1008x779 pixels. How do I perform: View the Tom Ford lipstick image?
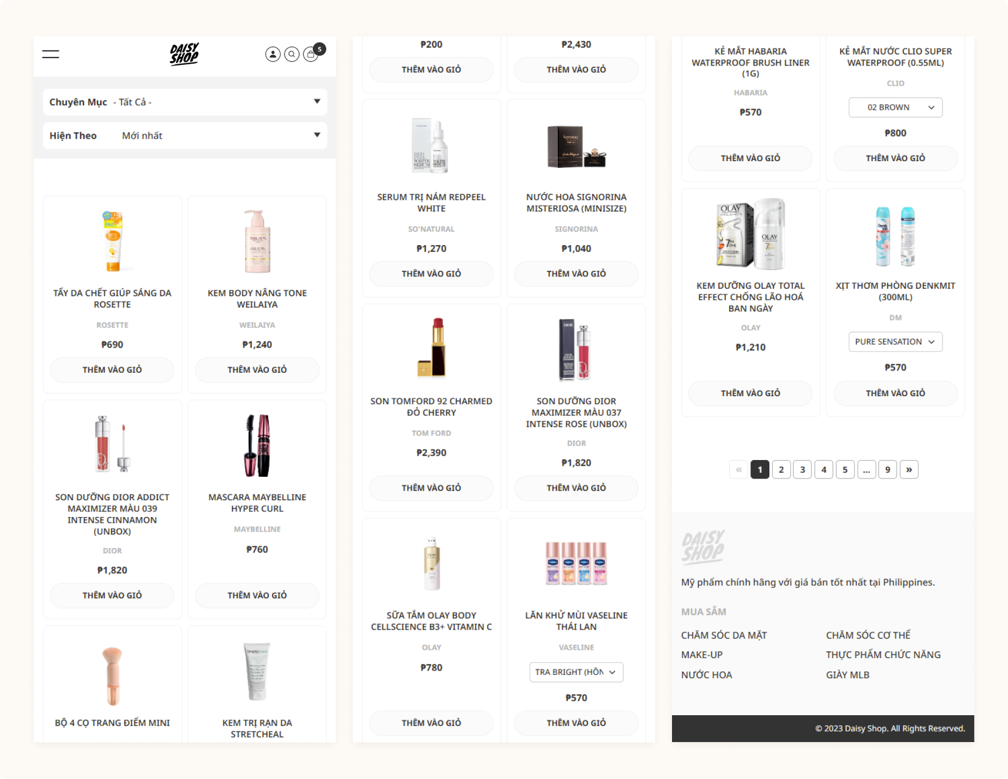[x=431, y=347]
